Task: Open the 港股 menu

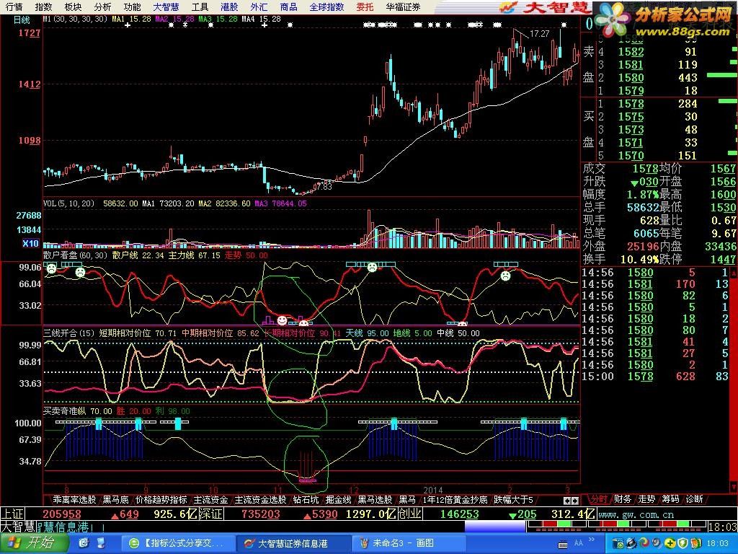Action: point(229,7)
